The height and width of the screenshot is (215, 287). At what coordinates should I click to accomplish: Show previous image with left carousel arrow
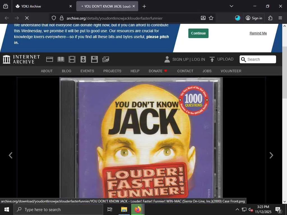11,155
